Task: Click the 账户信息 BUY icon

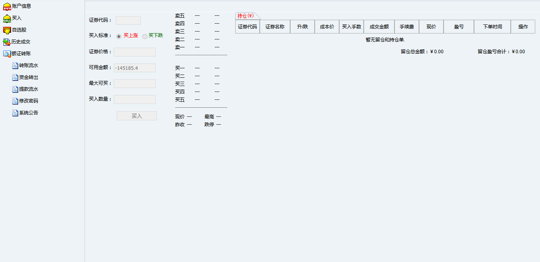Action: pos(7,6)
